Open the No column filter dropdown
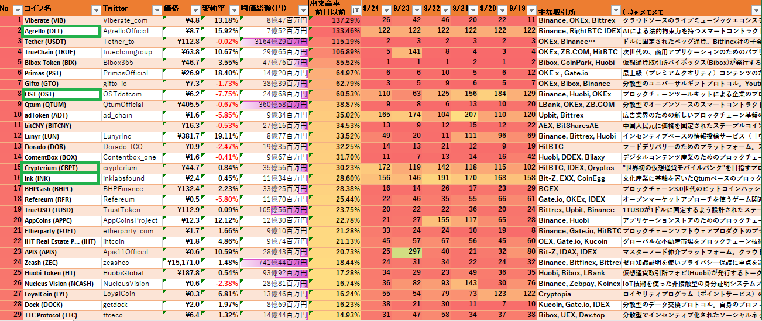 17,10
